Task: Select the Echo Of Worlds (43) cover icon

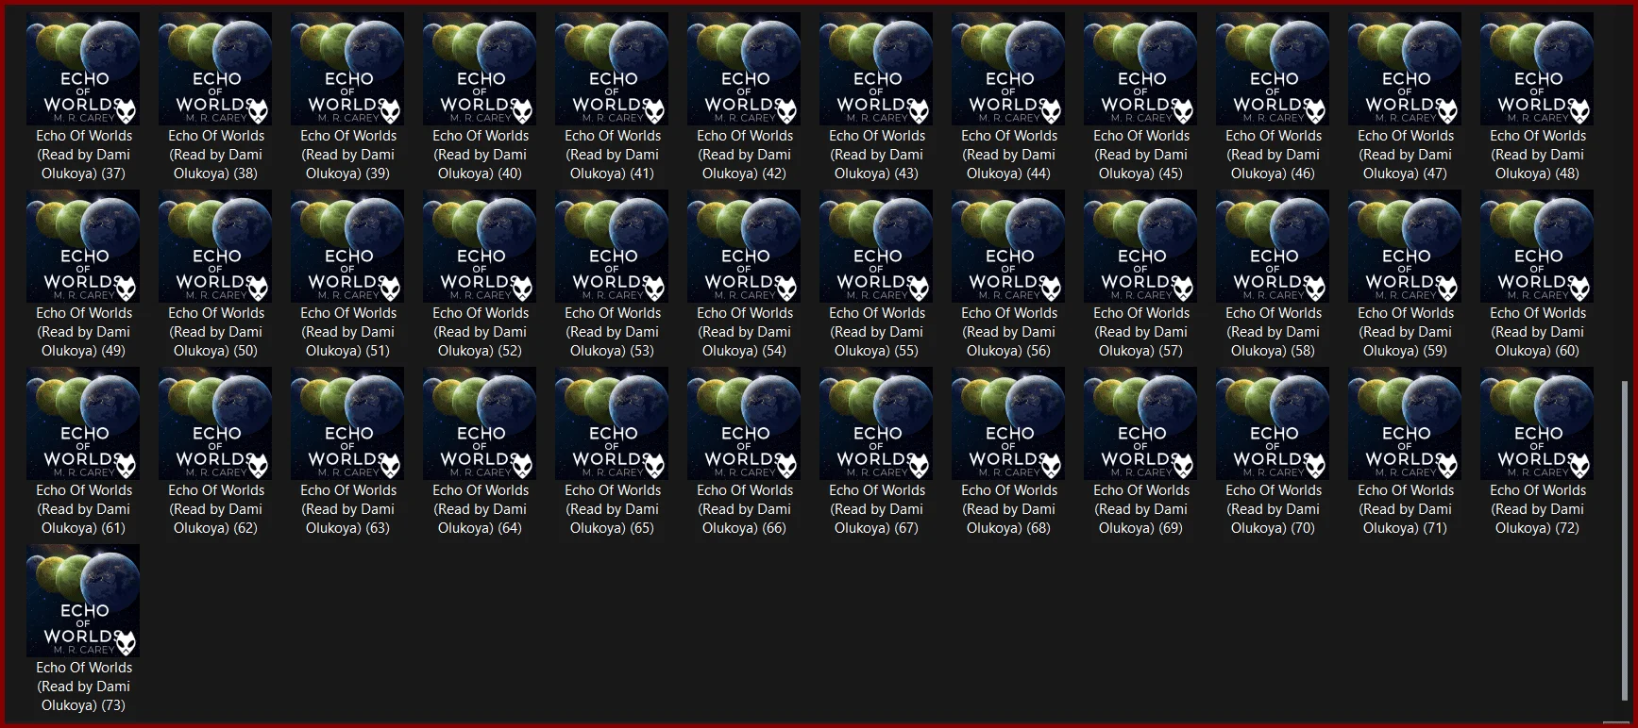Action: pos(876,69)
